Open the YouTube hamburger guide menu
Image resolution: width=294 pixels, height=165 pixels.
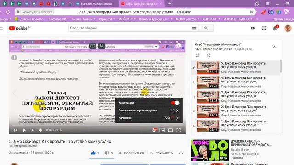tap(1, 28)
